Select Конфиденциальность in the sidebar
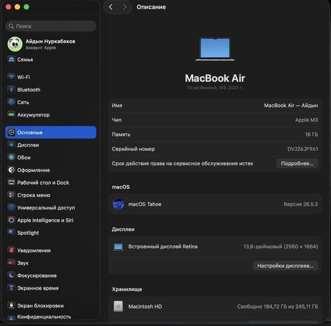The image size is (331, 326). tap(51, 317)
